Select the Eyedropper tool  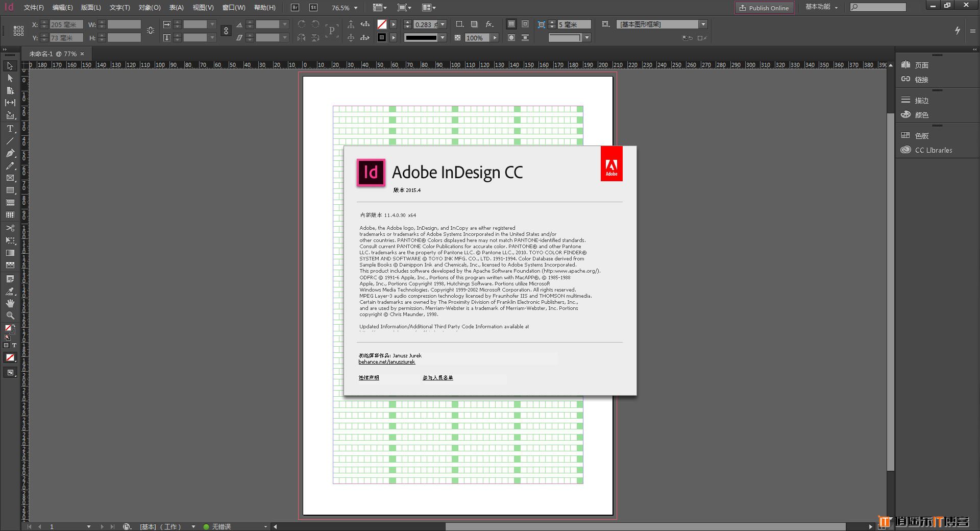pyautogui.click(x=10, y=291)
